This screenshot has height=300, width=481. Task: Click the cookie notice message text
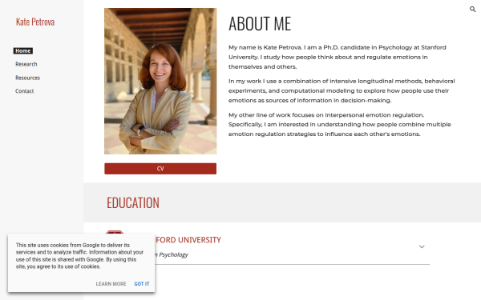pyautogui.click(x=79, y=256)
